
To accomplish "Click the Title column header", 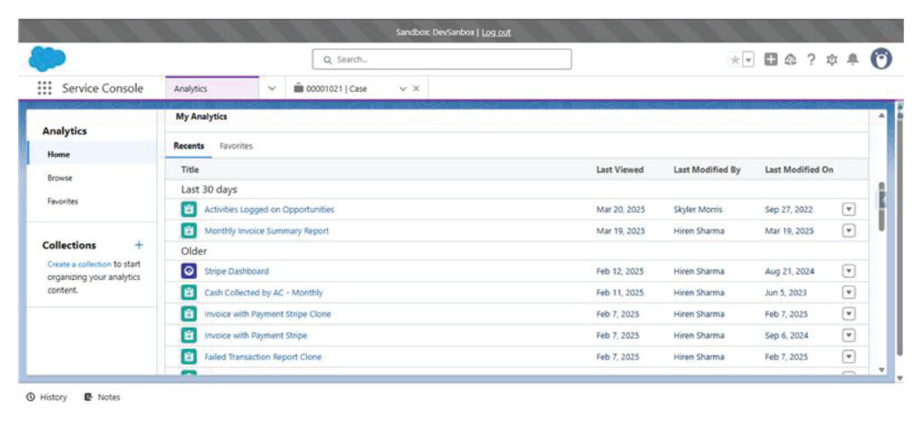I will tap(190, 169).
